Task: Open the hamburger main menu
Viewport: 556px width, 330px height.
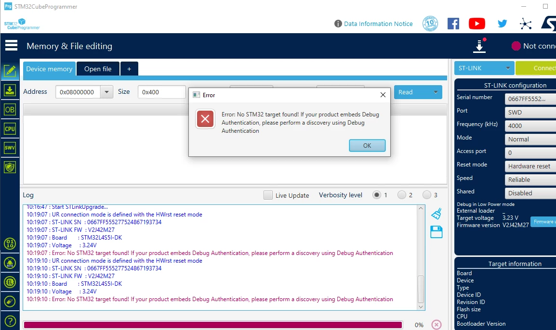Action: 12,46
